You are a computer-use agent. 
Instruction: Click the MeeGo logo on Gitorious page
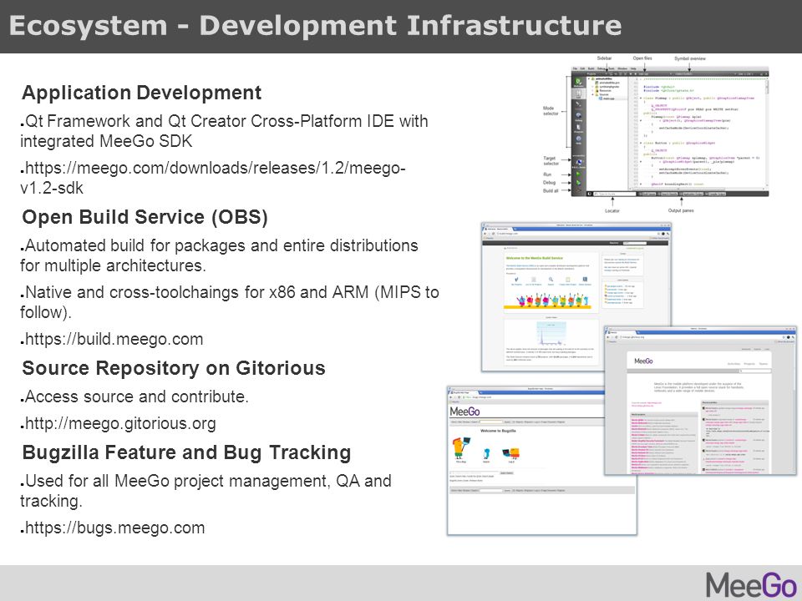pos(644,361)
